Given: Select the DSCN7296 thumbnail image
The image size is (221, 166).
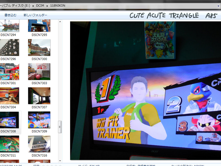Looking at the screenshot, I should [9, 47].
